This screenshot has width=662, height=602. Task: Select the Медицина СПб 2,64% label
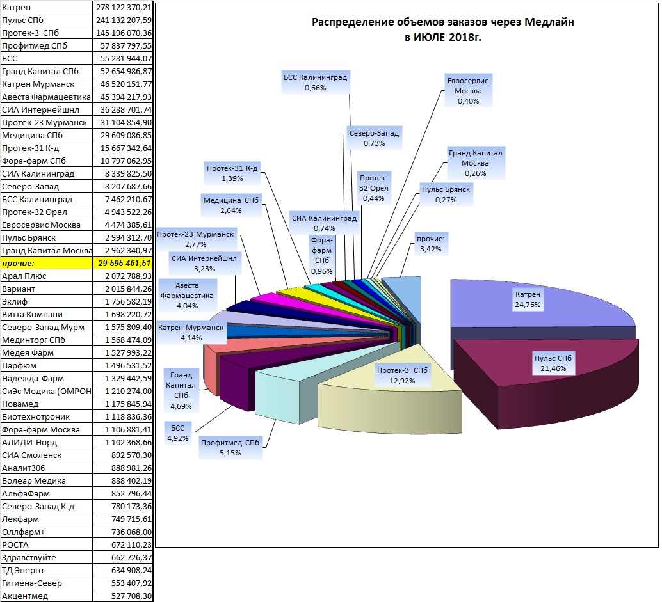(231, 205)
